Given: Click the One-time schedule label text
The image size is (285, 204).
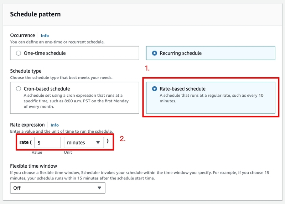Looking at the screenshot, I should [x=45, y=53].
